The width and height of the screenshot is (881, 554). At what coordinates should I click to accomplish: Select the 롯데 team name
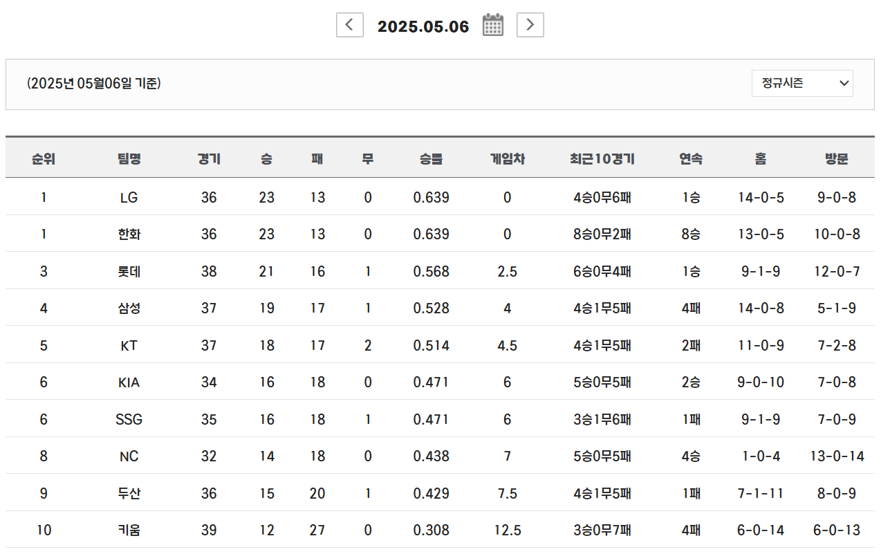(x=129, y=272)
